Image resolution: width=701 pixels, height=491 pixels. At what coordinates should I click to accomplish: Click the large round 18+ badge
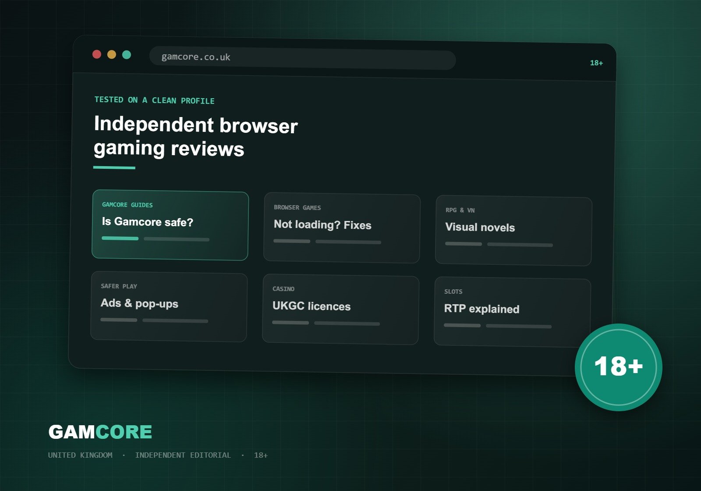[x=618, y=367]
